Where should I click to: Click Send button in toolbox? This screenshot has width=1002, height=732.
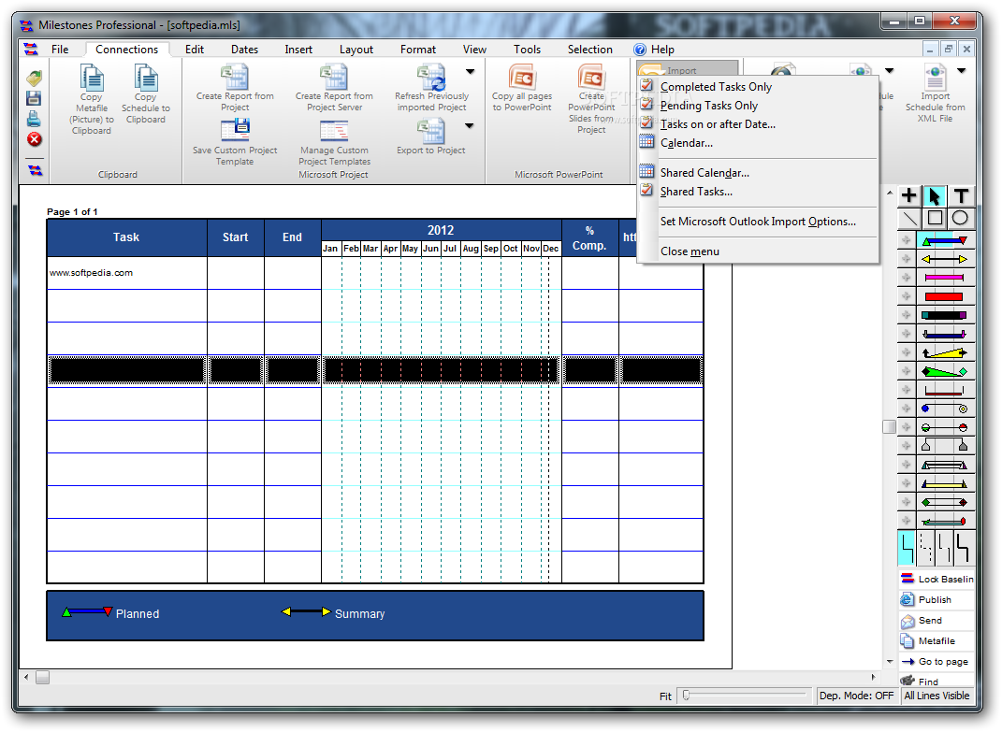[x=937, y=620]
